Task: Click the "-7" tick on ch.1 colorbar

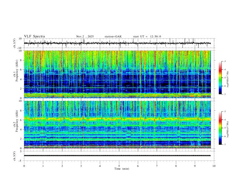Action: click(x=224, y=95)
